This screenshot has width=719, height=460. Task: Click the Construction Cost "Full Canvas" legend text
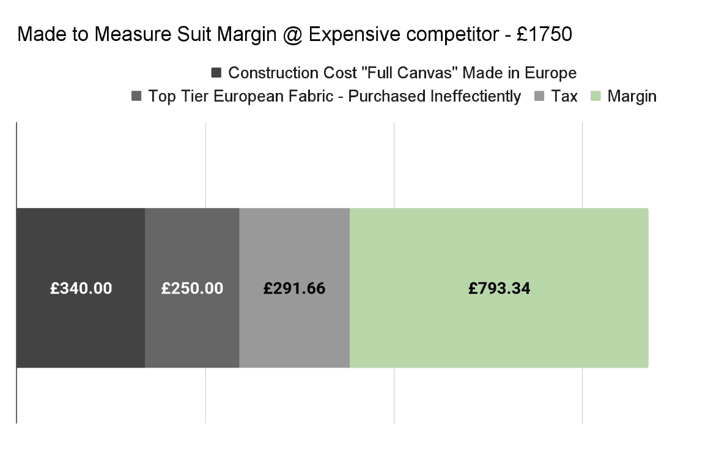(402, 73)
